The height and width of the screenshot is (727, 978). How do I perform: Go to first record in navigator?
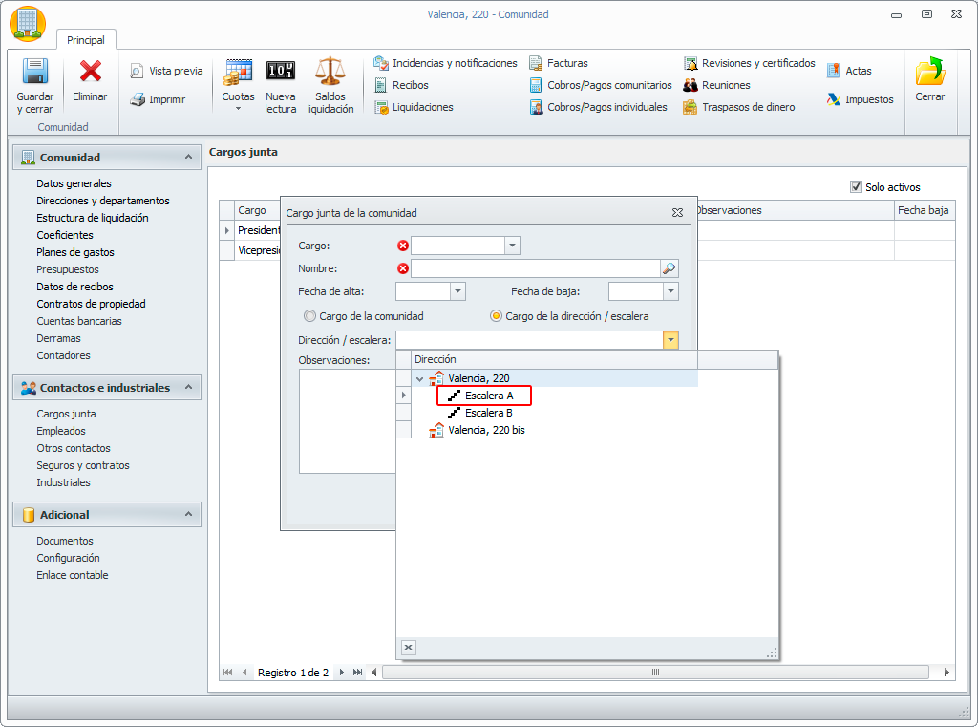pyautogui.click(x=227, y=673)
